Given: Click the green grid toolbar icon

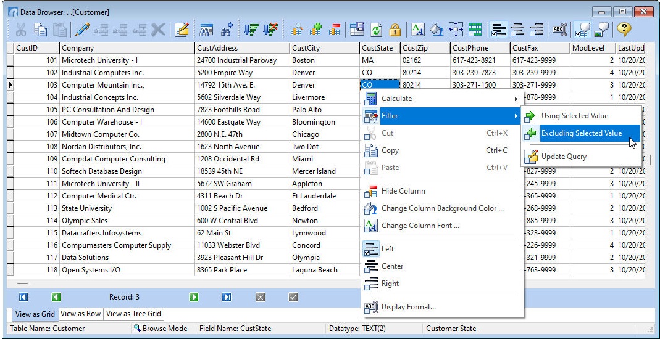Looking at the screenshot, I should click(475, 30).
